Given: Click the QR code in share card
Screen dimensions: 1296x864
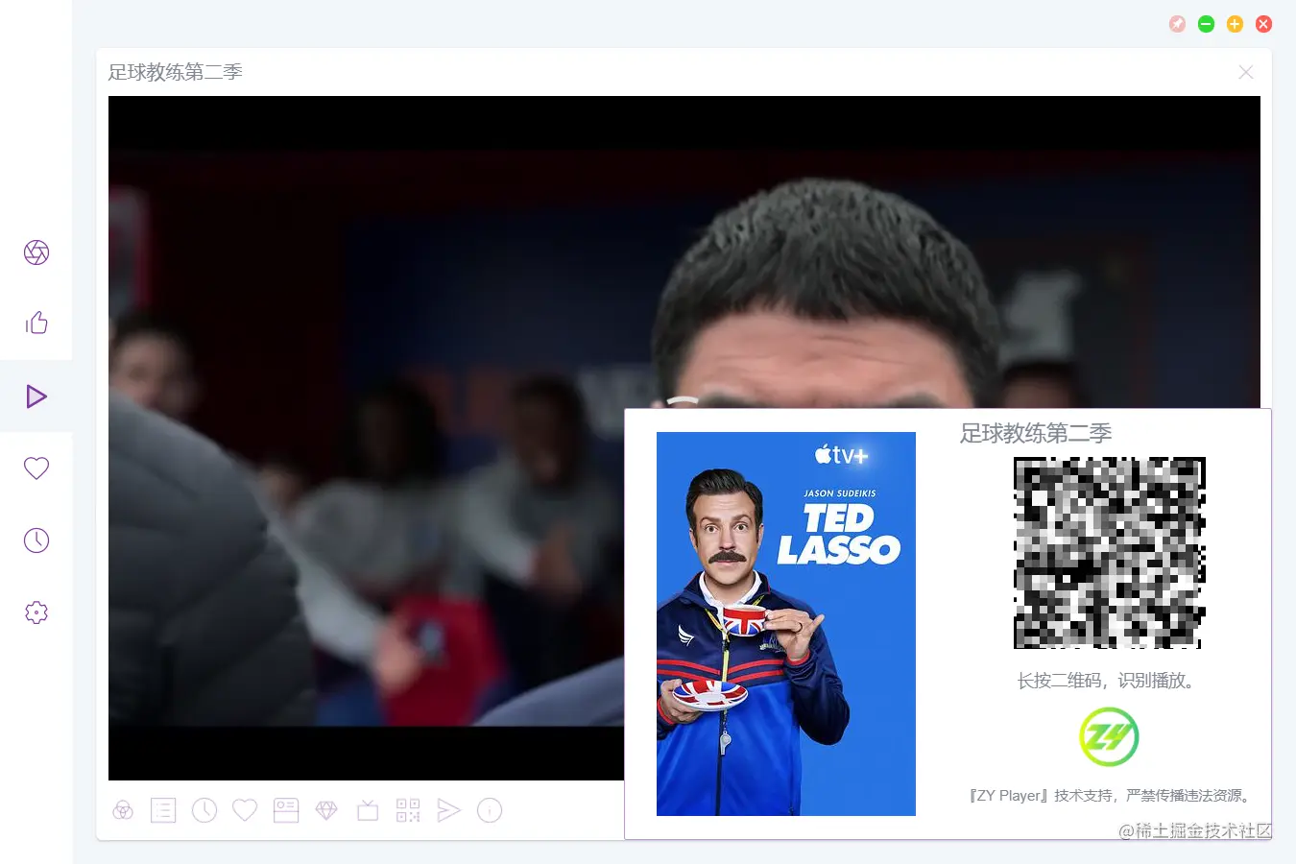Looking at the screenshot, I should point(1109,553).
